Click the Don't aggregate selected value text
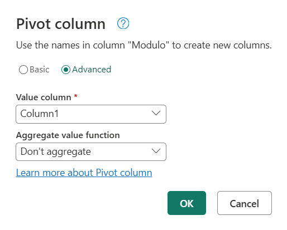This screenshot has height=230, width=287. pyautogui.click(x=56, y=151)
